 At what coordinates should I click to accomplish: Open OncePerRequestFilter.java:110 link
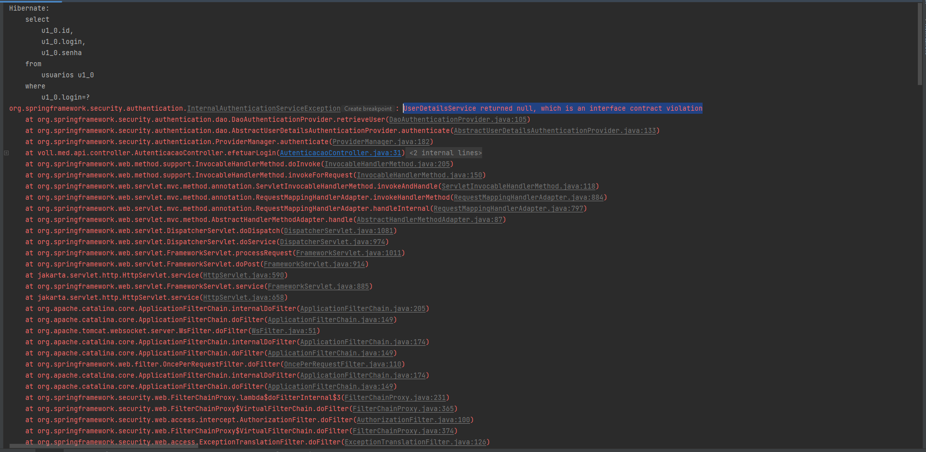[343, 364]
